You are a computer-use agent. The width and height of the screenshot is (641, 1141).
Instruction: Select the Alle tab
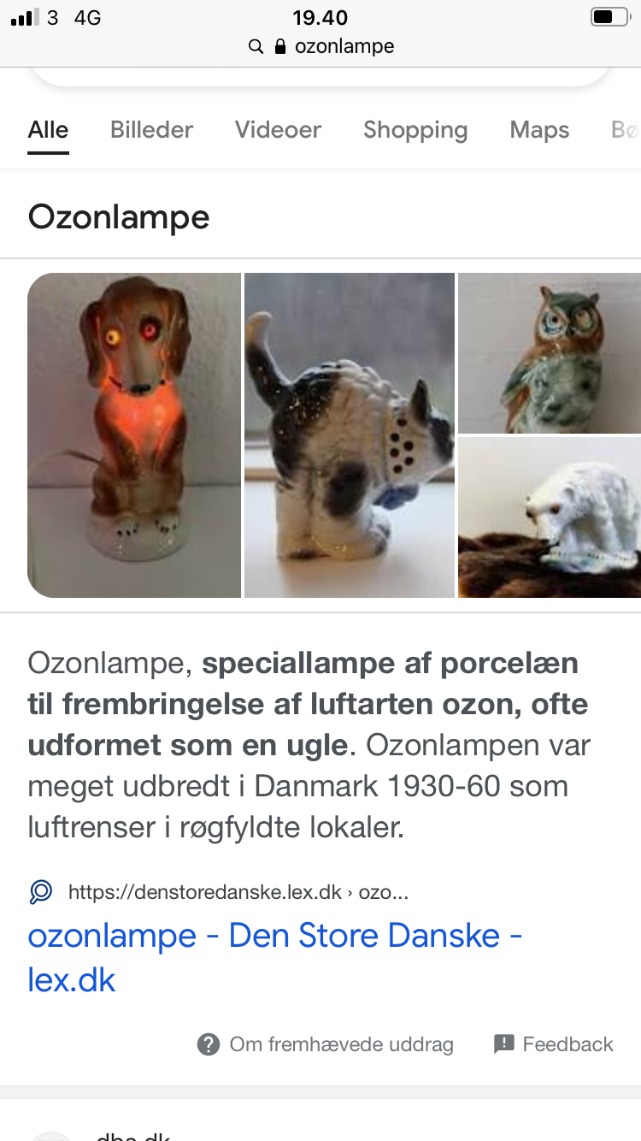pyautogui.click(x=48, y=130)
